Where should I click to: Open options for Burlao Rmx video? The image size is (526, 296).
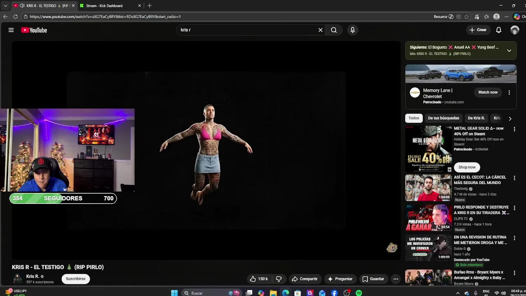[x=514, y=273]
